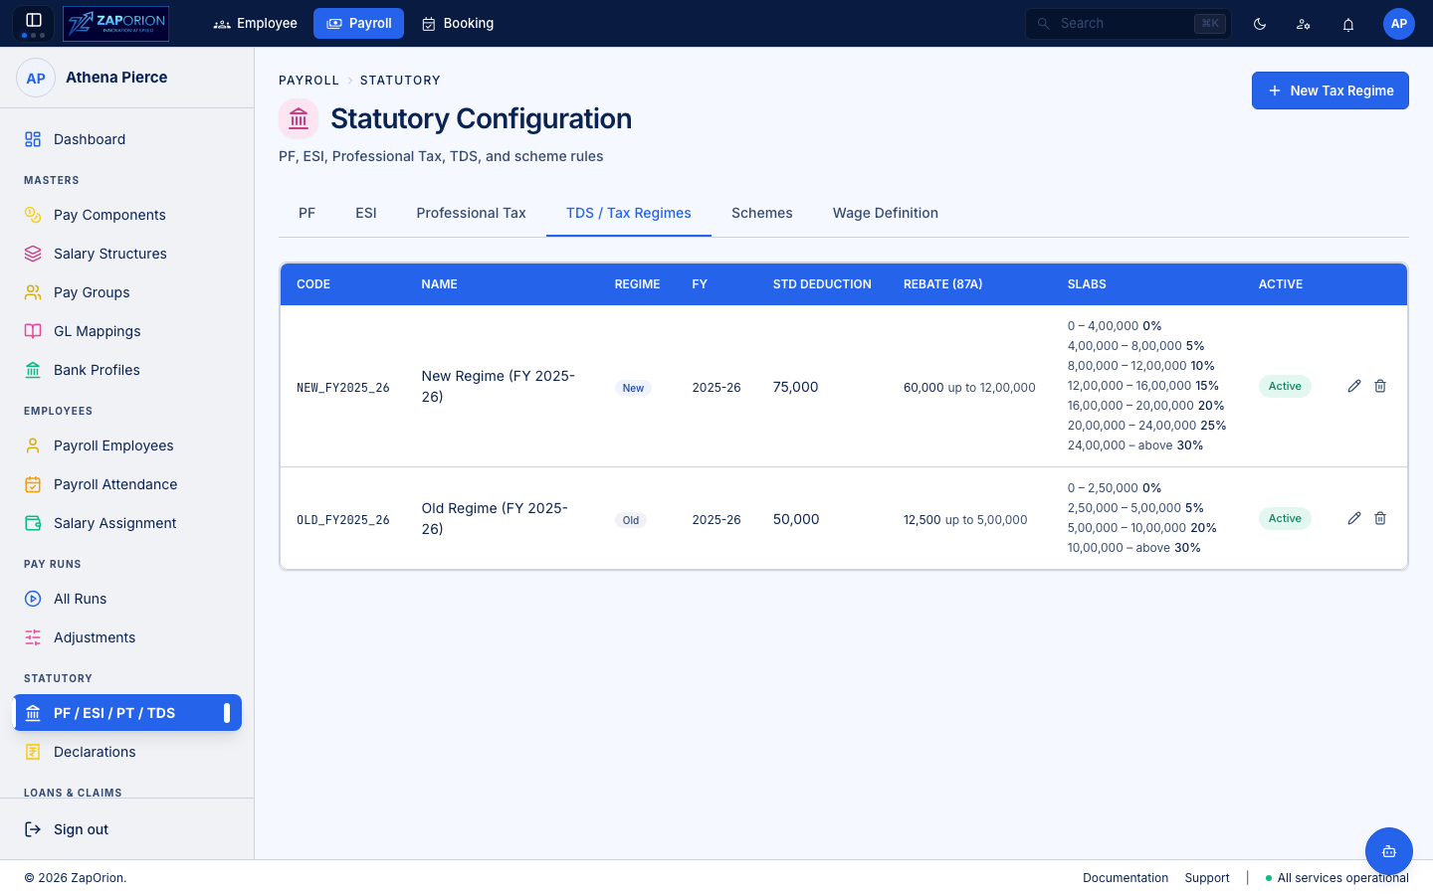Switch to the Professional Tax tab

pyautogui.click(x=471, y=213)
